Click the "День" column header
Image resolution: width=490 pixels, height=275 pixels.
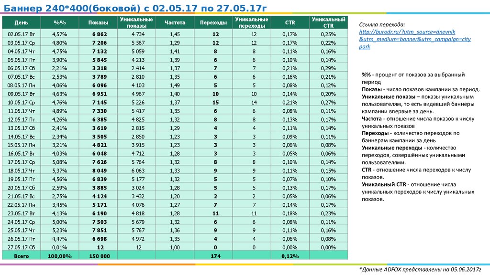(x=21, y=22)
